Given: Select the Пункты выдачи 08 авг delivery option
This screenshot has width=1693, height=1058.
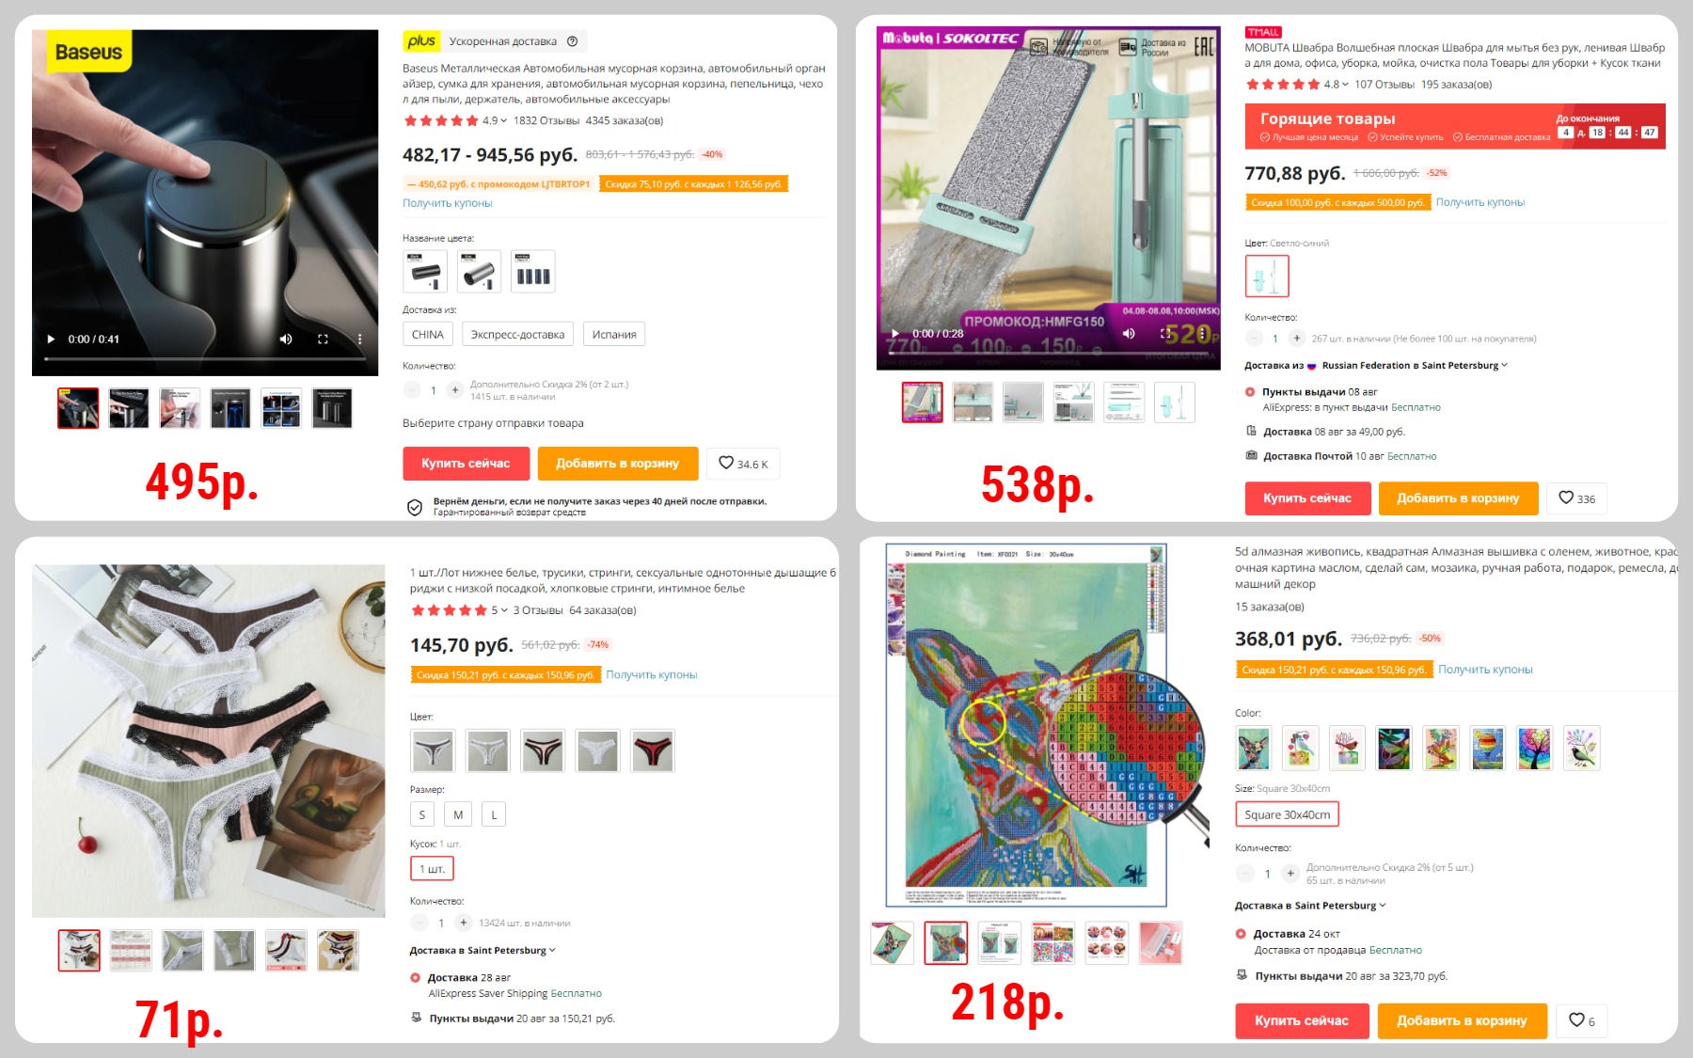Looking at the screenshot, I should 1250,392.
